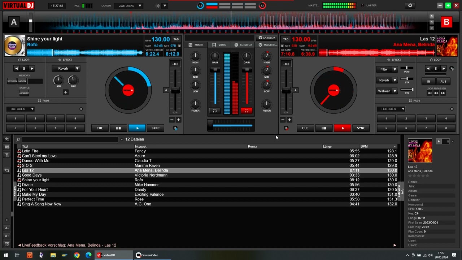Open deck B Wahwah effect dropdown

(x=387, y=91)
